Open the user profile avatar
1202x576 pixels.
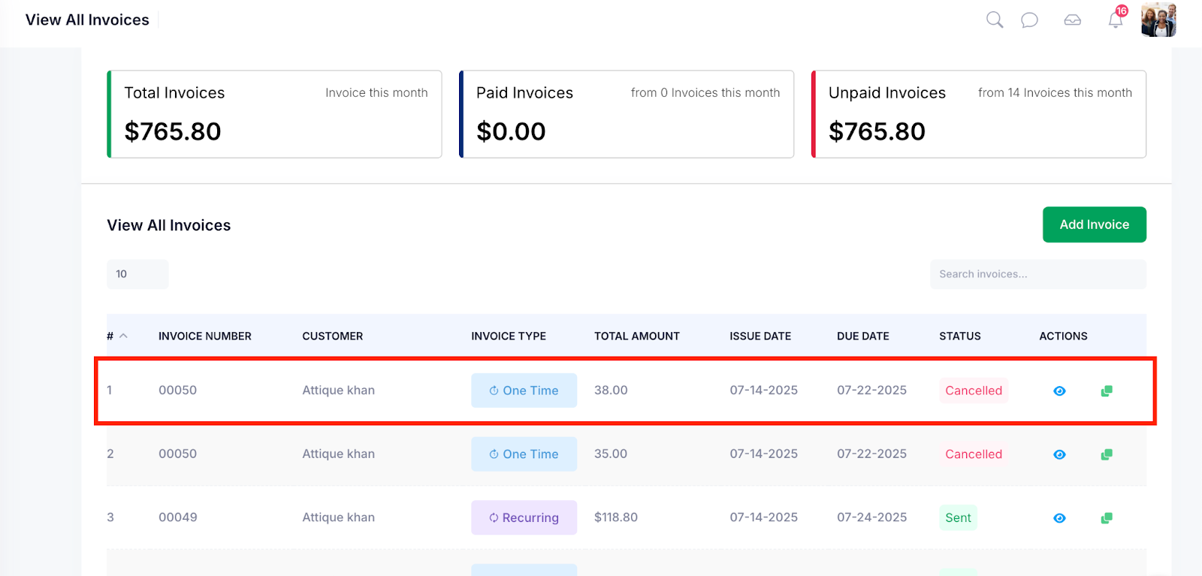click(x=1158, y=20)
